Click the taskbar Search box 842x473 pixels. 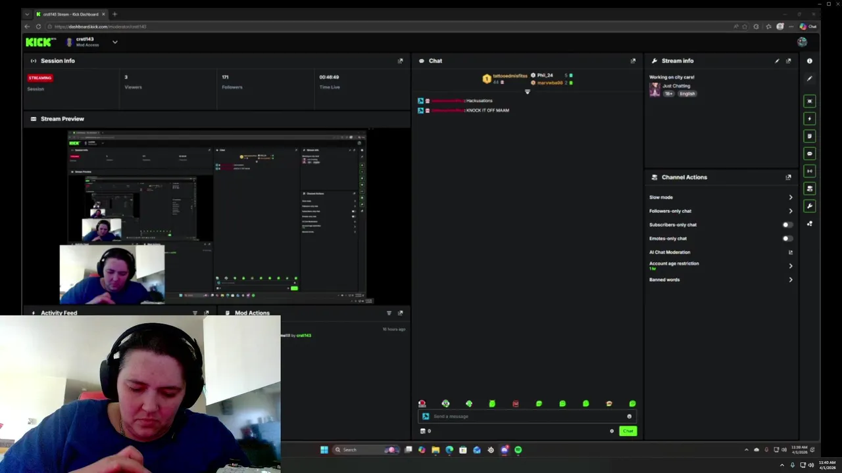pos(365,450)
